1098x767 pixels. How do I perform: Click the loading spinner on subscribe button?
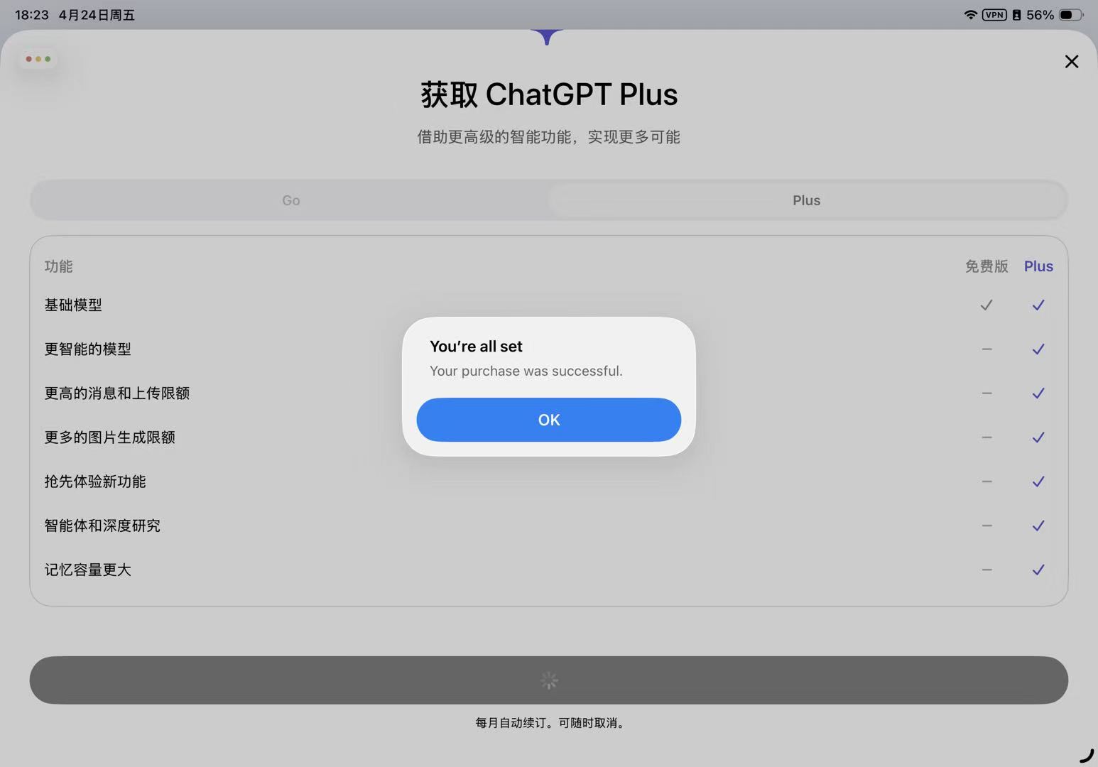pos(549,680)
